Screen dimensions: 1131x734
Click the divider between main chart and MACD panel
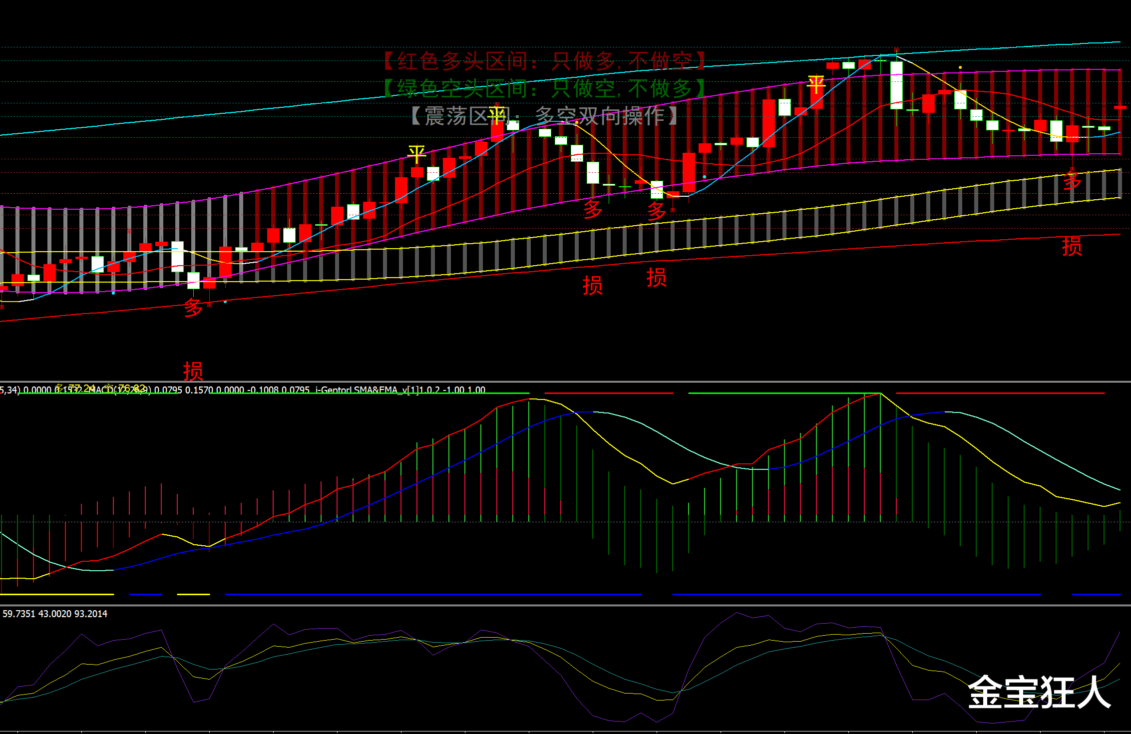565,382
